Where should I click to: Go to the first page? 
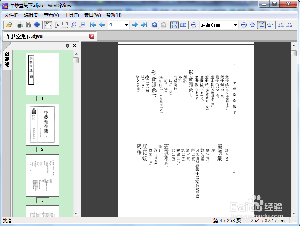coord(93,25)
